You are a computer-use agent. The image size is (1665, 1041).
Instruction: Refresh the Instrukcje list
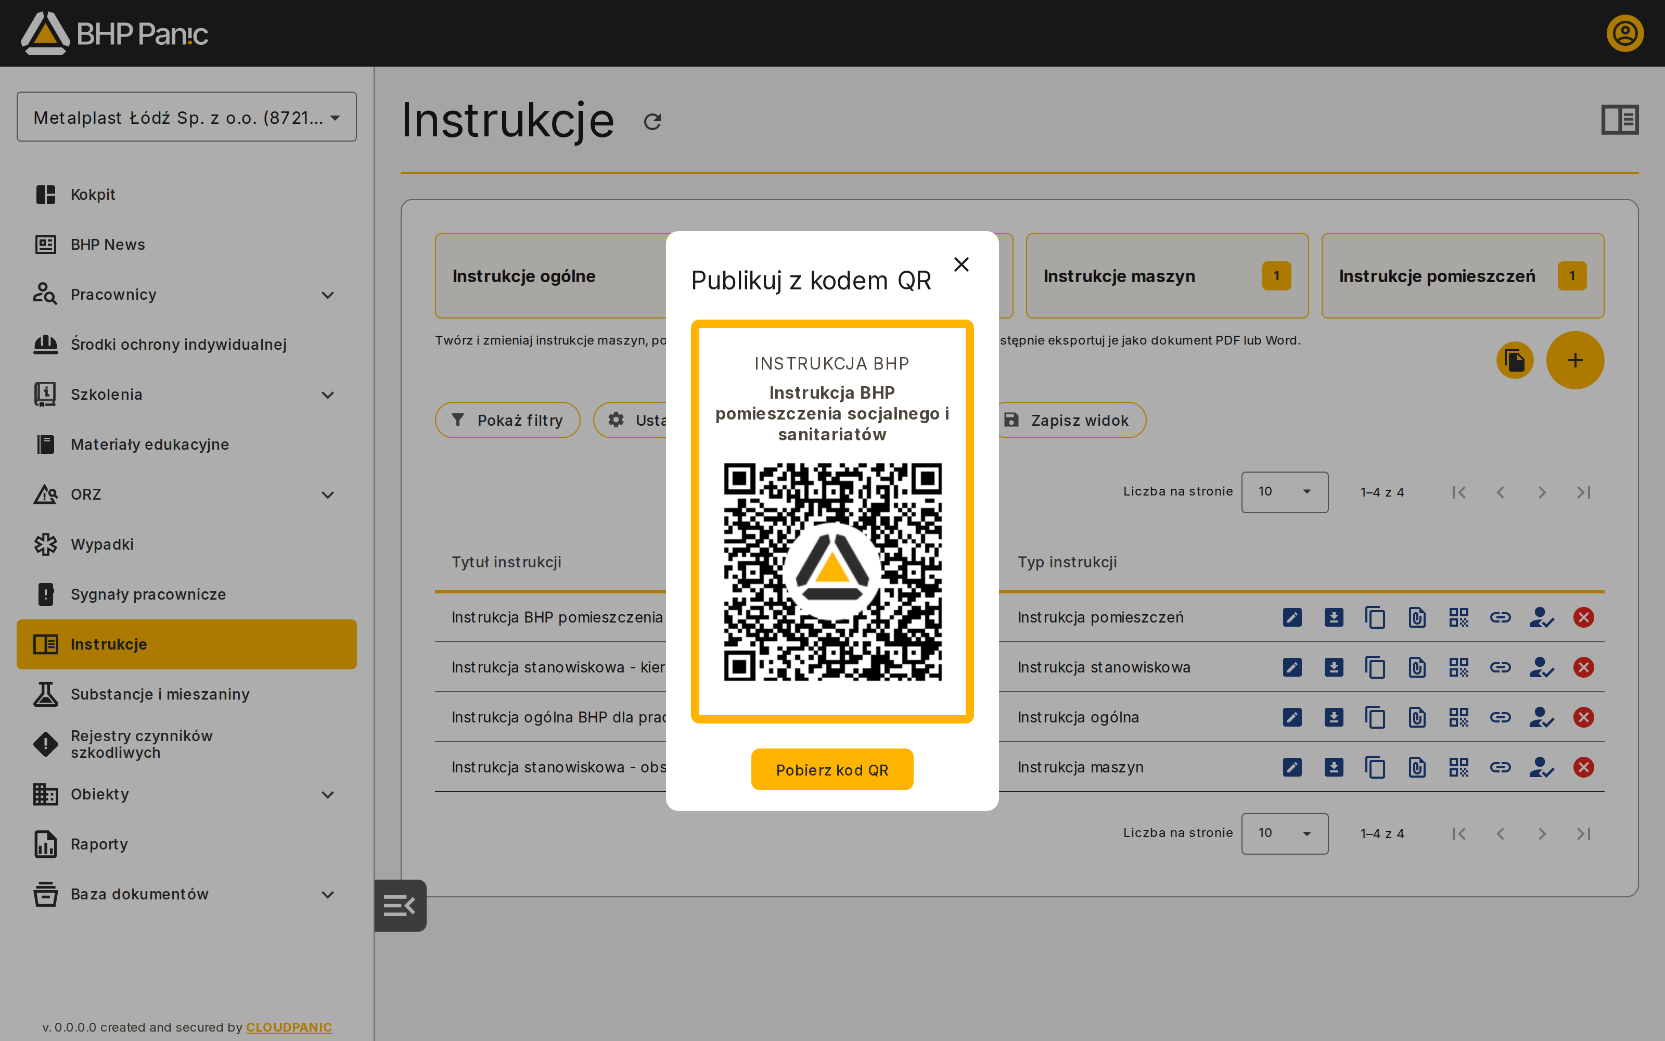coord(652,122)
